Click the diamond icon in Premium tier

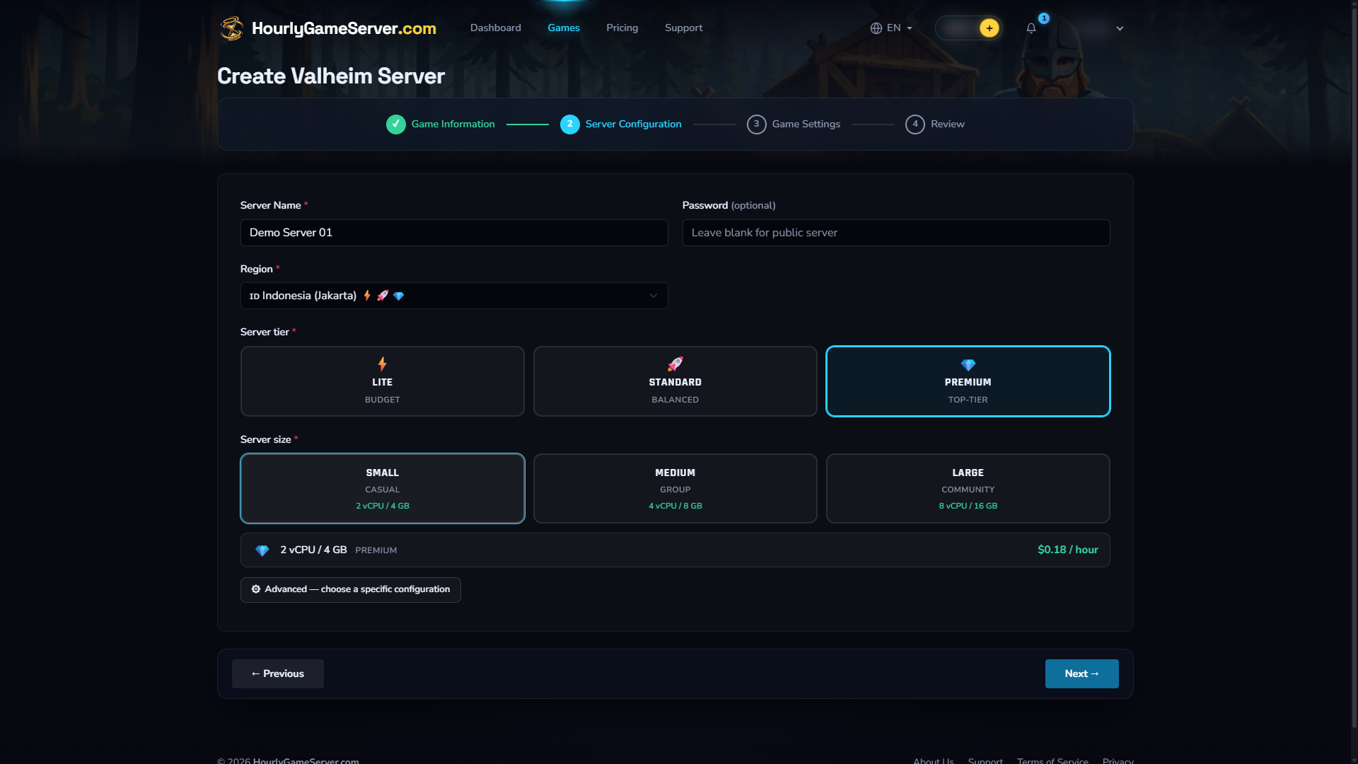click(x=968, y=365)
